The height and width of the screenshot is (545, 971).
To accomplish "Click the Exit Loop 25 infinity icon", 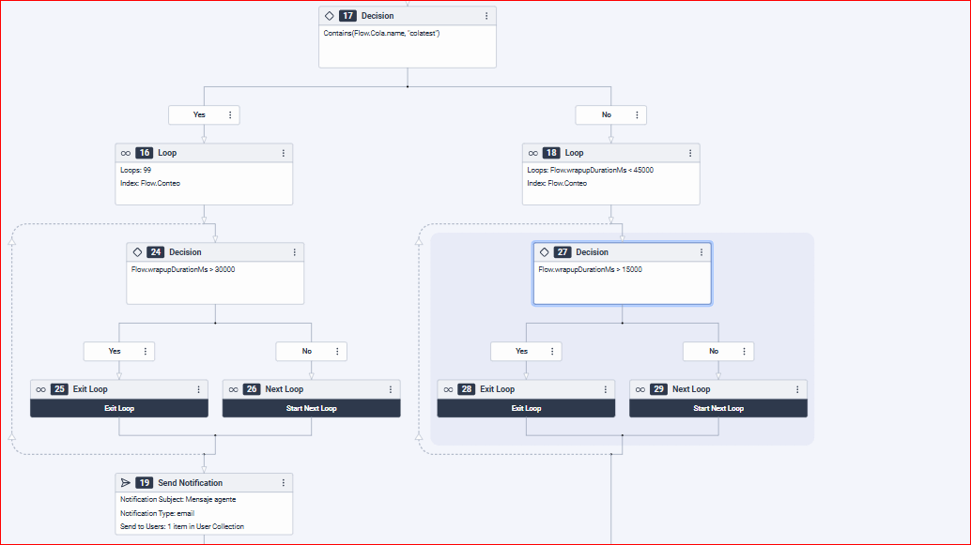I will (40, 389).
